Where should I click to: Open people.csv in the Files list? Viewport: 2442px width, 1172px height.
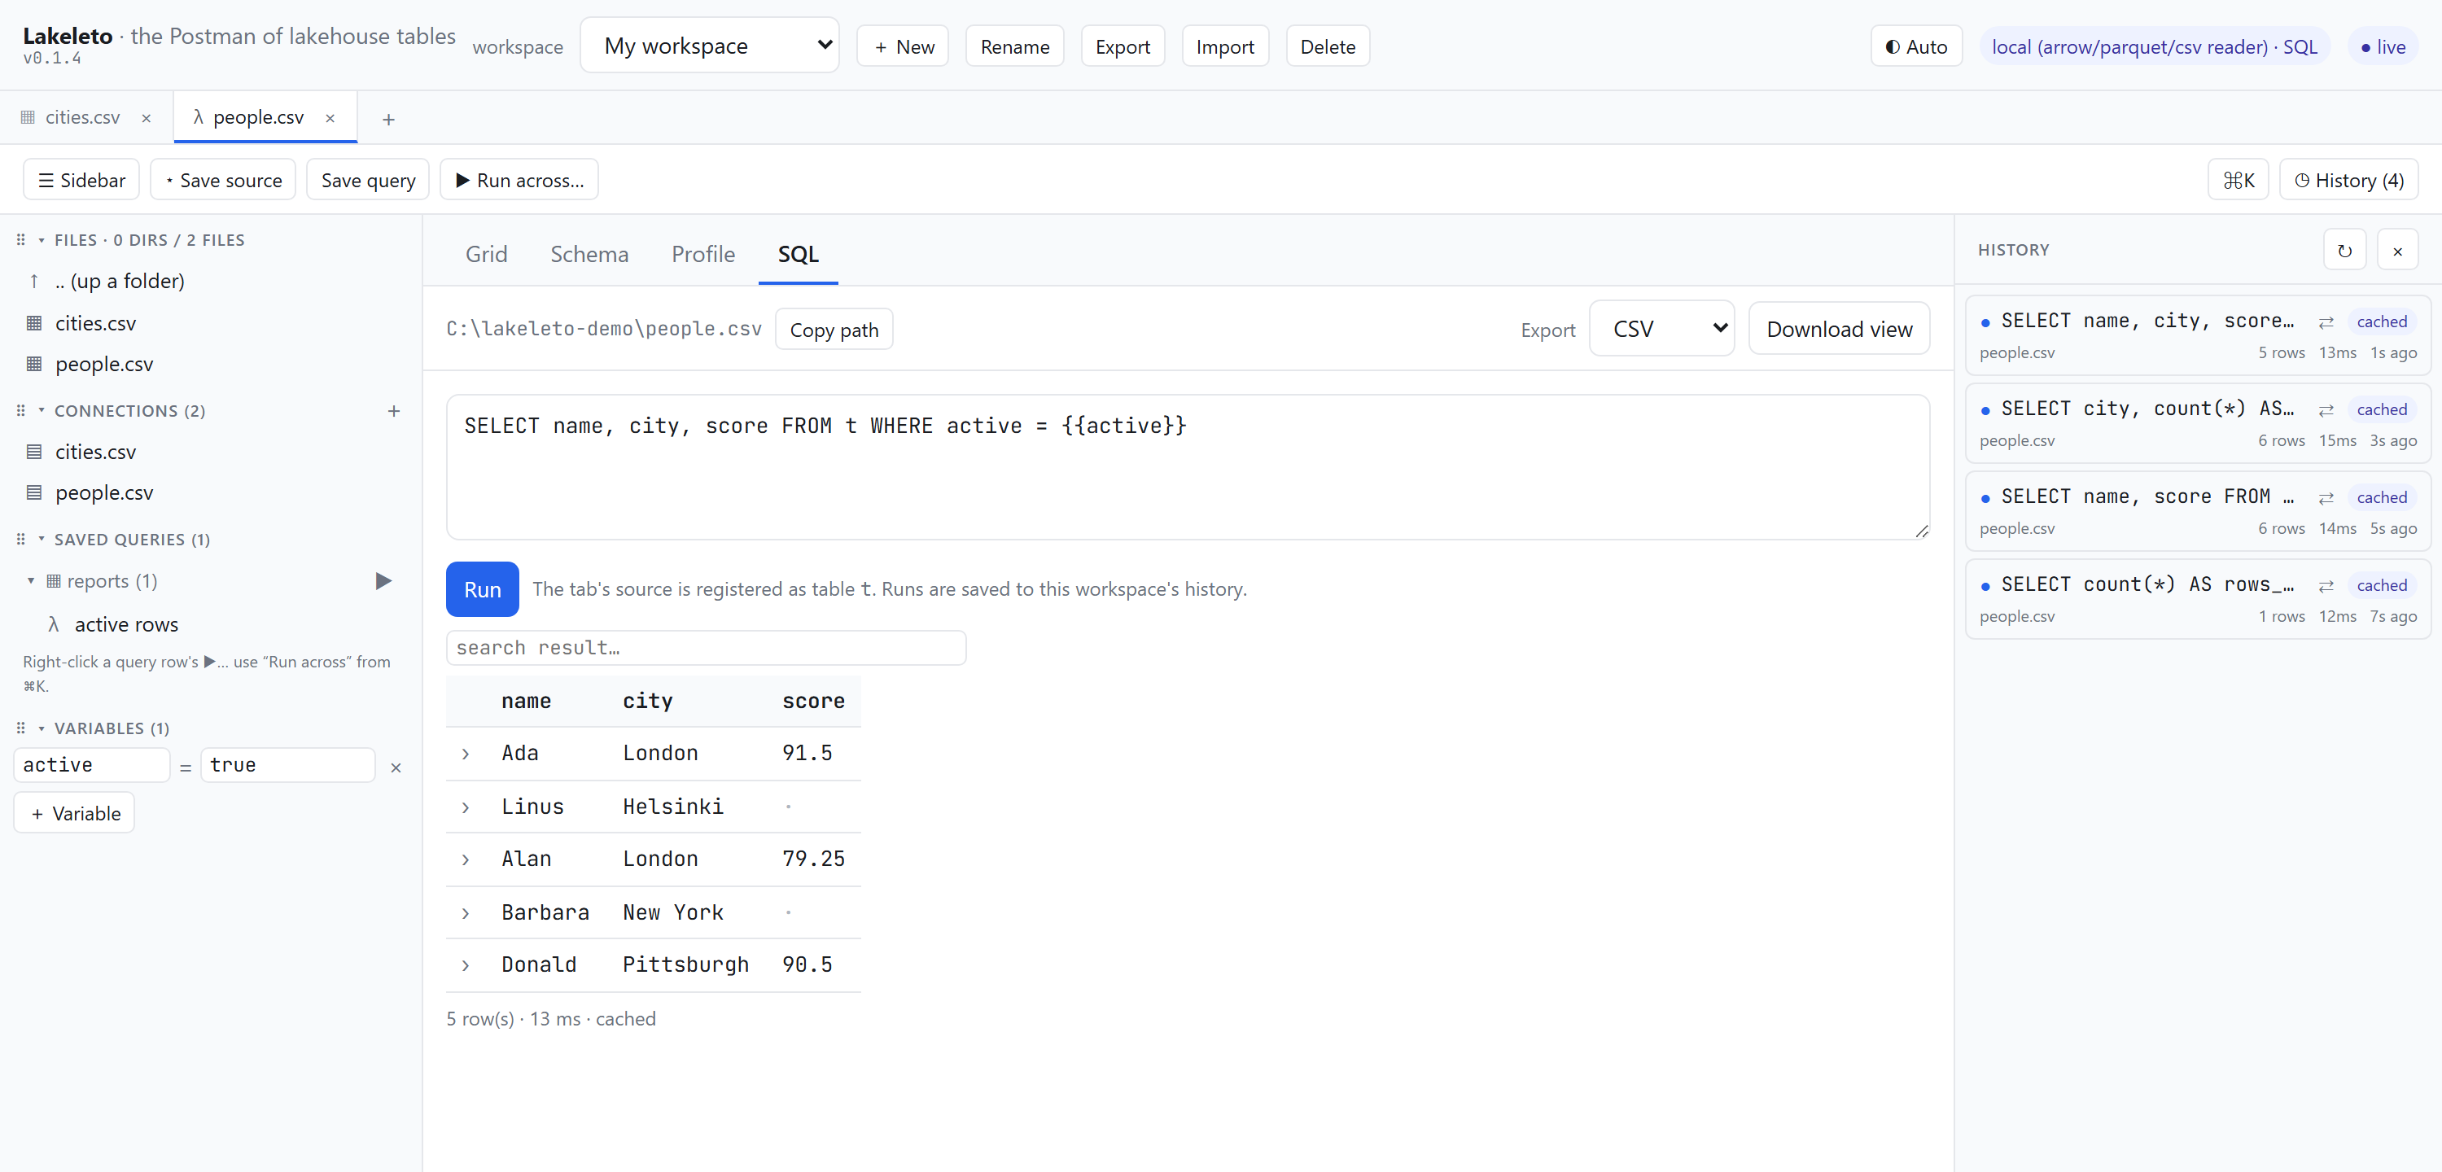tap(103, 364)
